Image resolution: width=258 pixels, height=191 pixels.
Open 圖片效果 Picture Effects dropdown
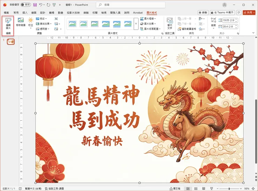point(148,24)
